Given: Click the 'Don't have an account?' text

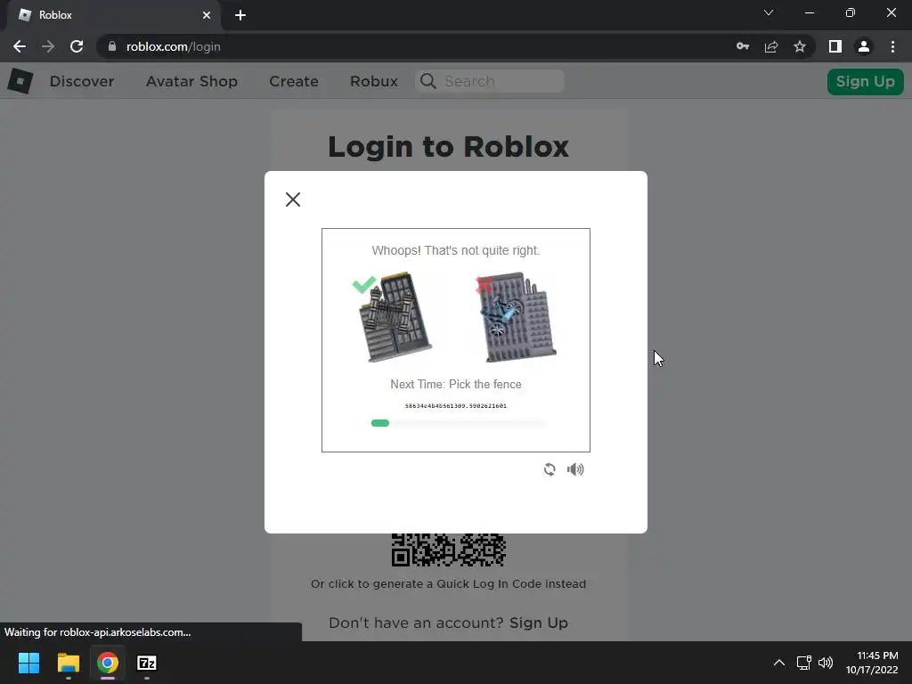Looking at the screenshot, I should click(416, 623).
